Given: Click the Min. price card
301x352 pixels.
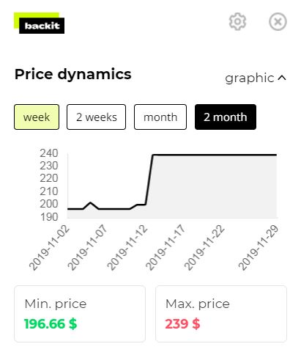Looking at the screenshot, I should click(80, 314).
